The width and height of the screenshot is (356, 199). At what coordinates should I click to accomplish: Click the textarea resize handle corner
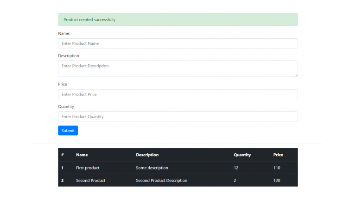[296, 75]
